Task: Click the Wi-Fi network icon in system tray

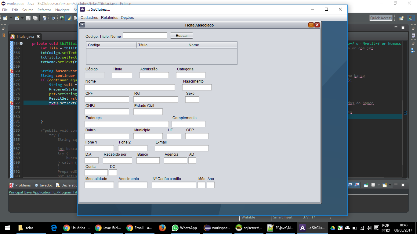Action: 362,228
